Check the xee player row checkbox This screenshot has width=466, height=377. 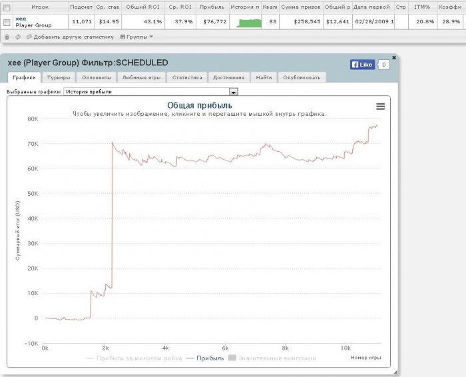[7, 22]
